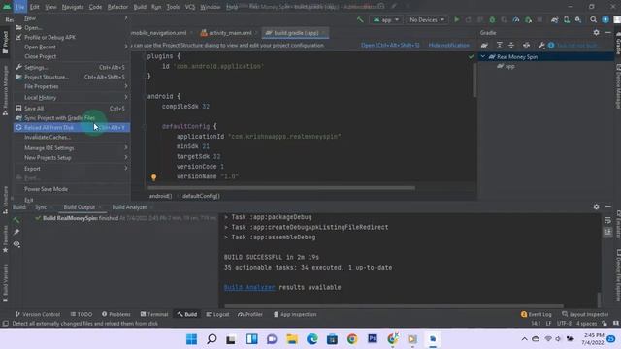
Task: Click build output horizontal scrollbar
Action: tap(394, 306)
